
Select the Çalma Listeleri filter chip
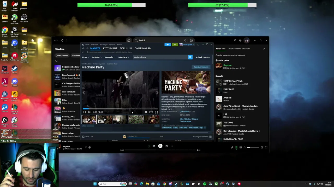[62, 55]
